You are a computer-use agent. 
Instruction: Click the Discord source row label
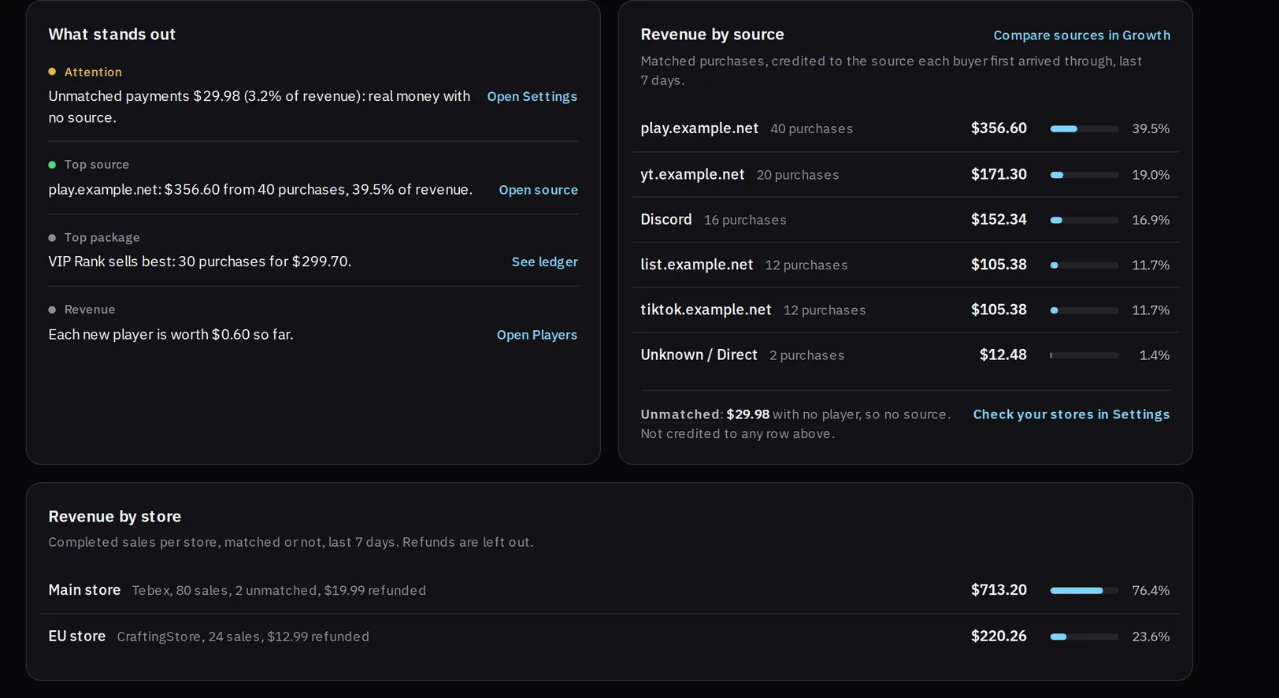pyautogui.click(x=665, y=219)
